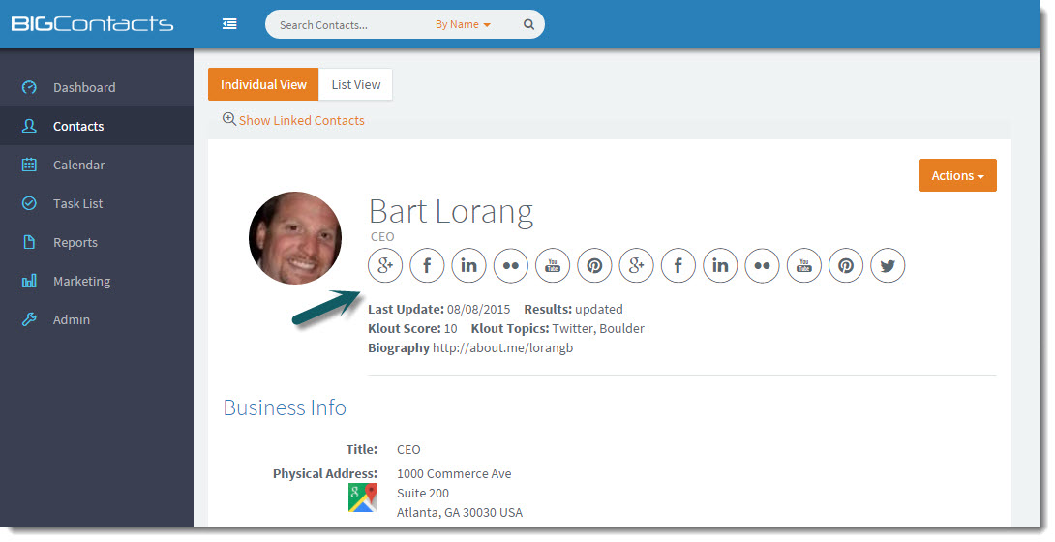The width and height of the screenshot is (1055, 542).
Task: Click the Business Info section heading
Action: (x=285, y=407)
